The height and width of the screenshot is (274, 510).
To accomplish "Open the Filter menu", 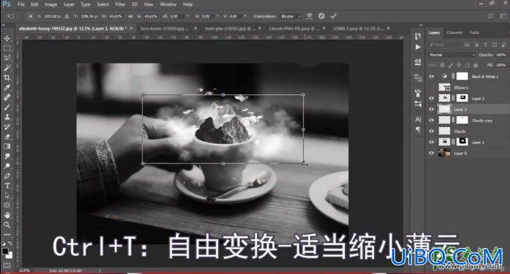I will [120, 4].
